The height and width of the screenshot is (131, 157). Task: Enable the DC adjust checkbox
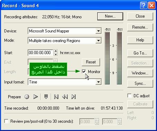(130, 95)
